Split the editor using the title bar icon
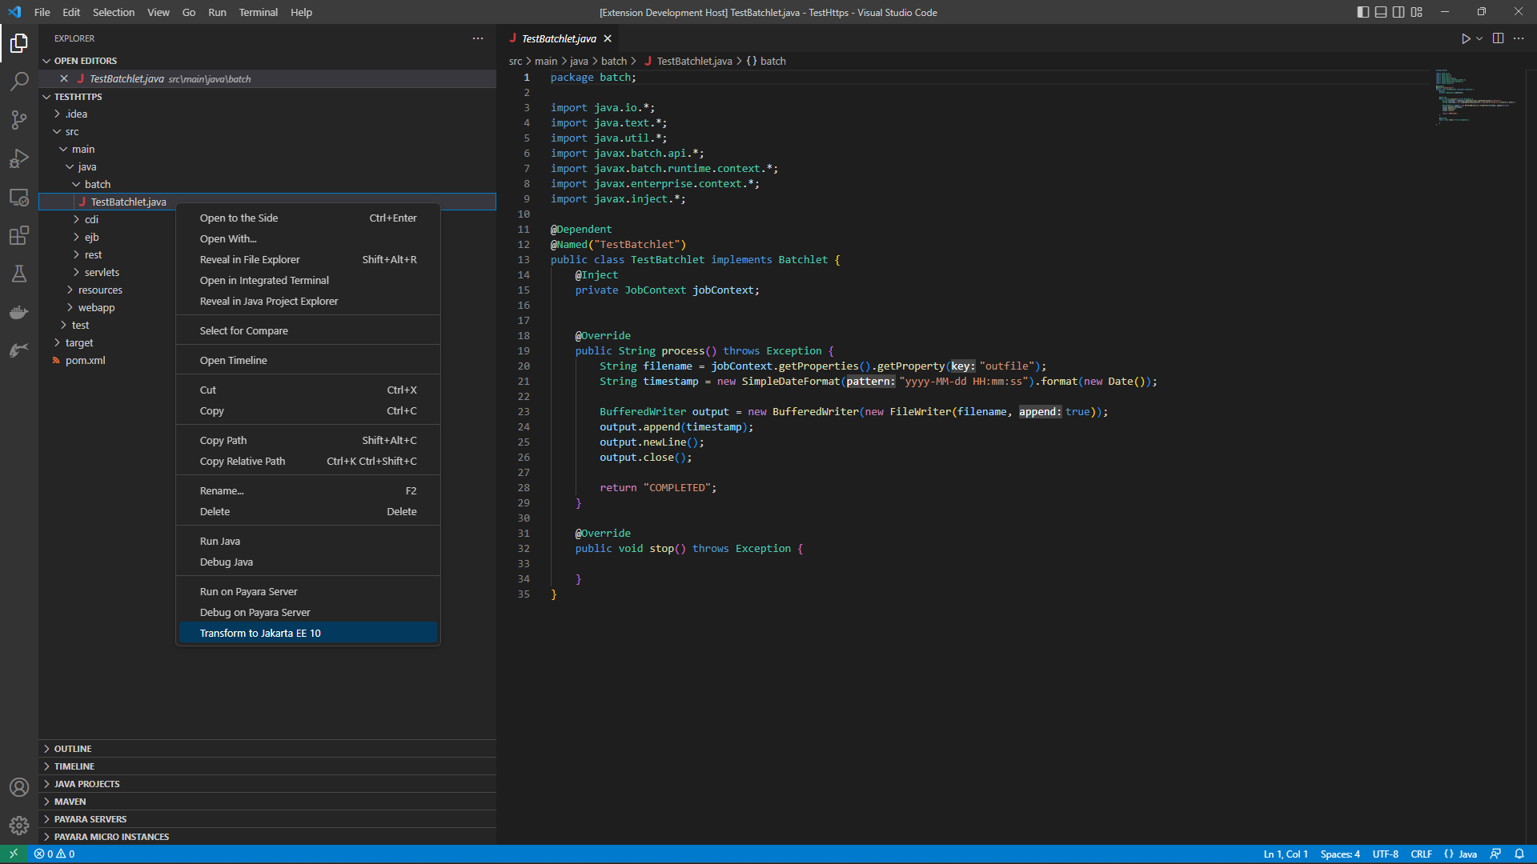The image size is (1537, 864). [1498, 38]
